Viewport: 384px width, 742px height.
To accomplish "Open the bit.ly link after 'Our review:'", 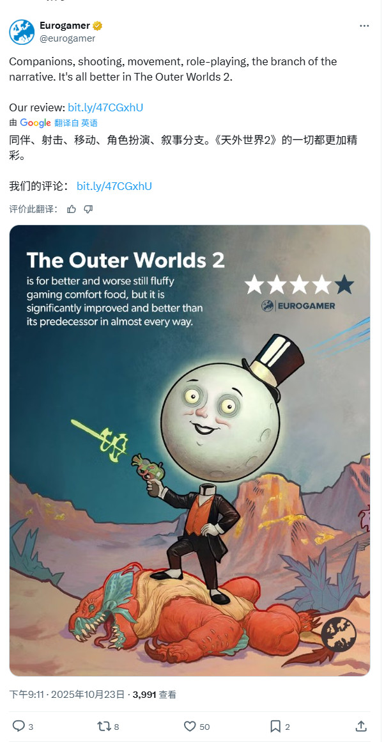I will point(105,107).
